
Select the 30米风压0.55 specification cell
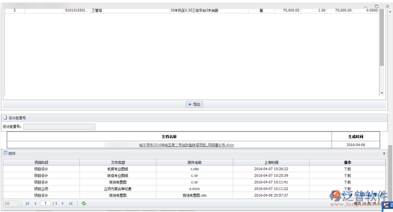(209, 10)
